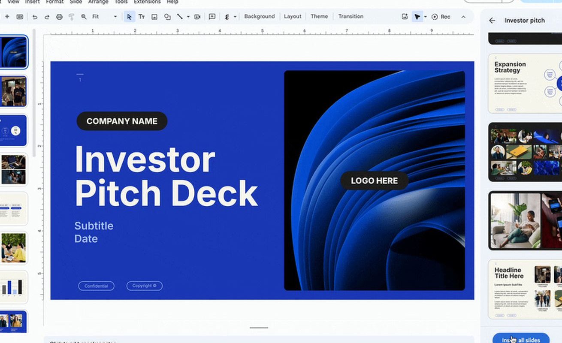
Task: Print the presentation
Action: 59,17
